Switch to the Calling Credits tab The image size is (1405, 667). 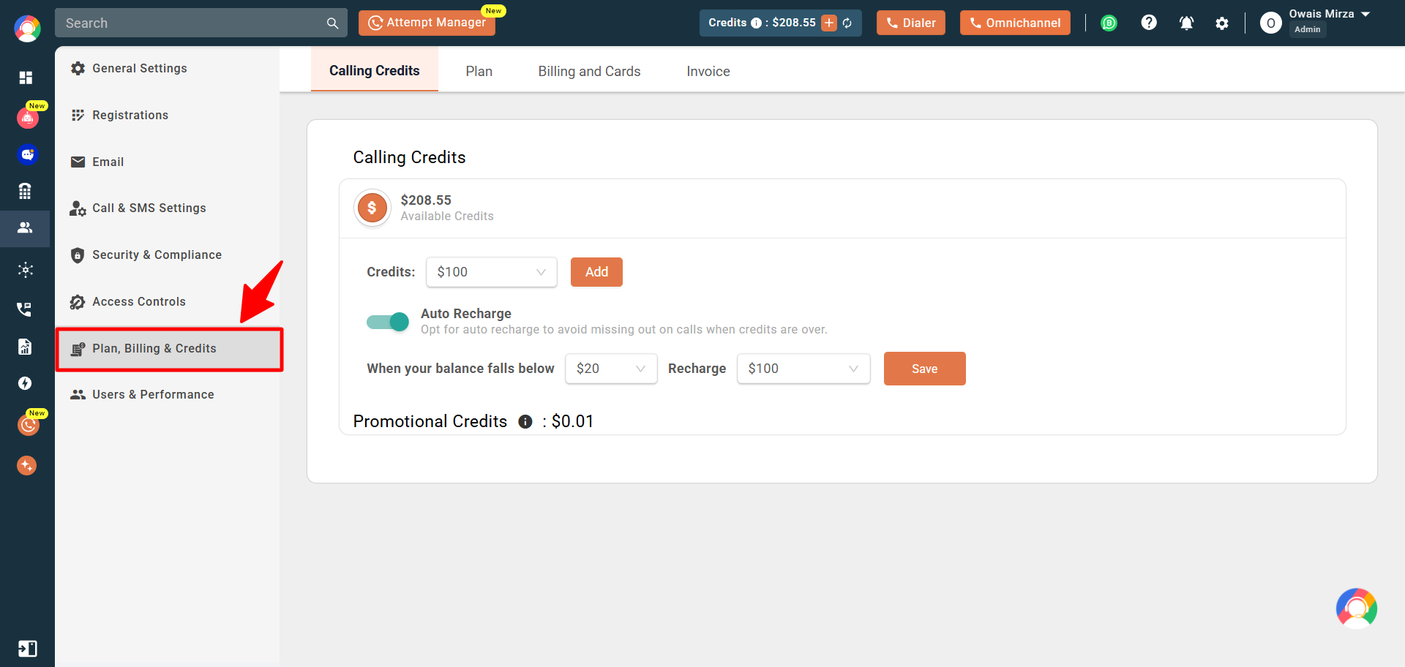pos(375,70)
